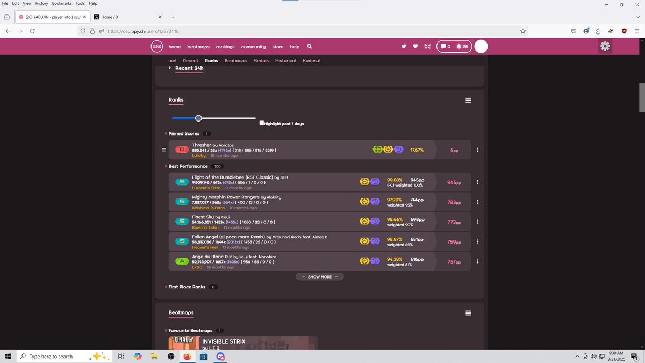This screenshot has height=363, width=645.
Task: Click yellow mod icon on Flight of the Bumblebee
Action: point(364,182)
